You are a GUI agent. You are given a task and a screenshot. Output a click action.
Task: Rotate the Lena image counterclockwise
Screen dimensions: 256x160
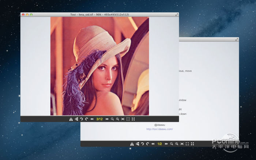pos(82,119)
